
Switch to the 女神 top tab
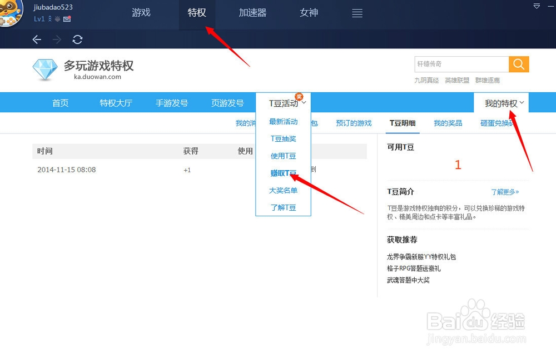click(309, 13)
